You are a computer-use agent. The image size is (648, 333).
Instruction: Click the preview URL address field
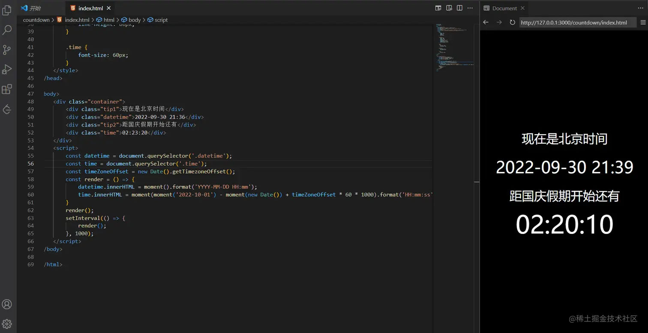point(576,22)
